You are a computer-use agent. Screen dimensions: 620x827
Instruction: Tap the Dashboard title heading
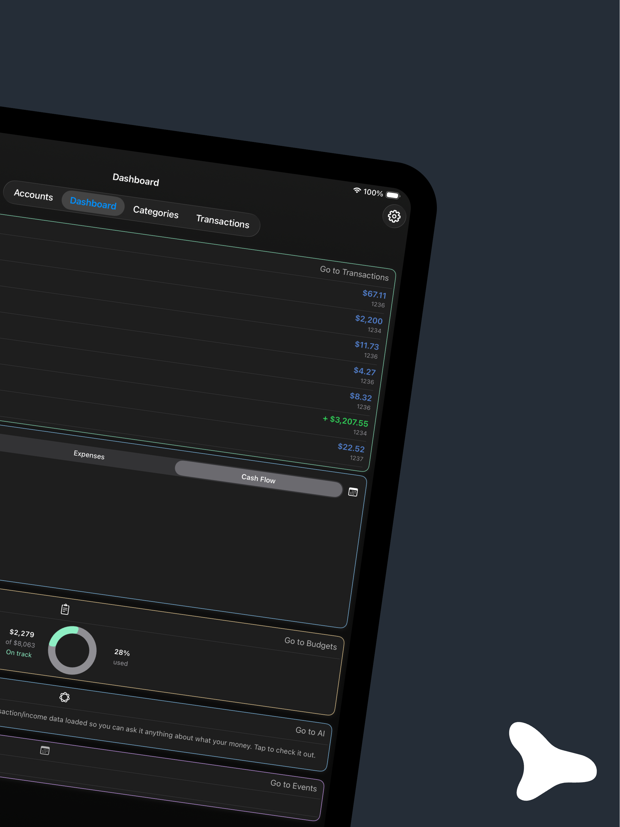tap(136, 180)
